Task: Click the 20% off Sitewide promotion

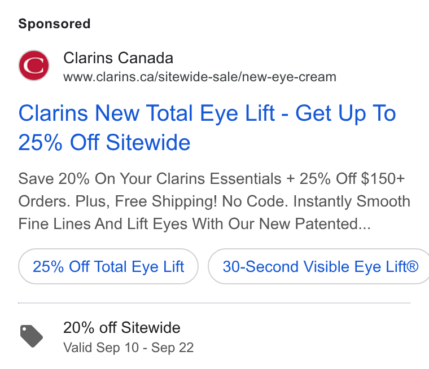Action: (x=122, y=327)
